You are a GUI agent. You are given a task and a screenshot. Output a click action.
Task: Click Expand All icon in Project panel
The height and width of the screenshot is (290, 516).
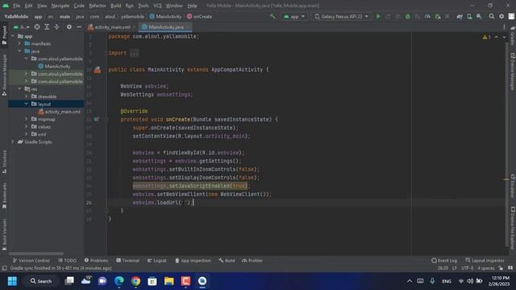point(47,27)
